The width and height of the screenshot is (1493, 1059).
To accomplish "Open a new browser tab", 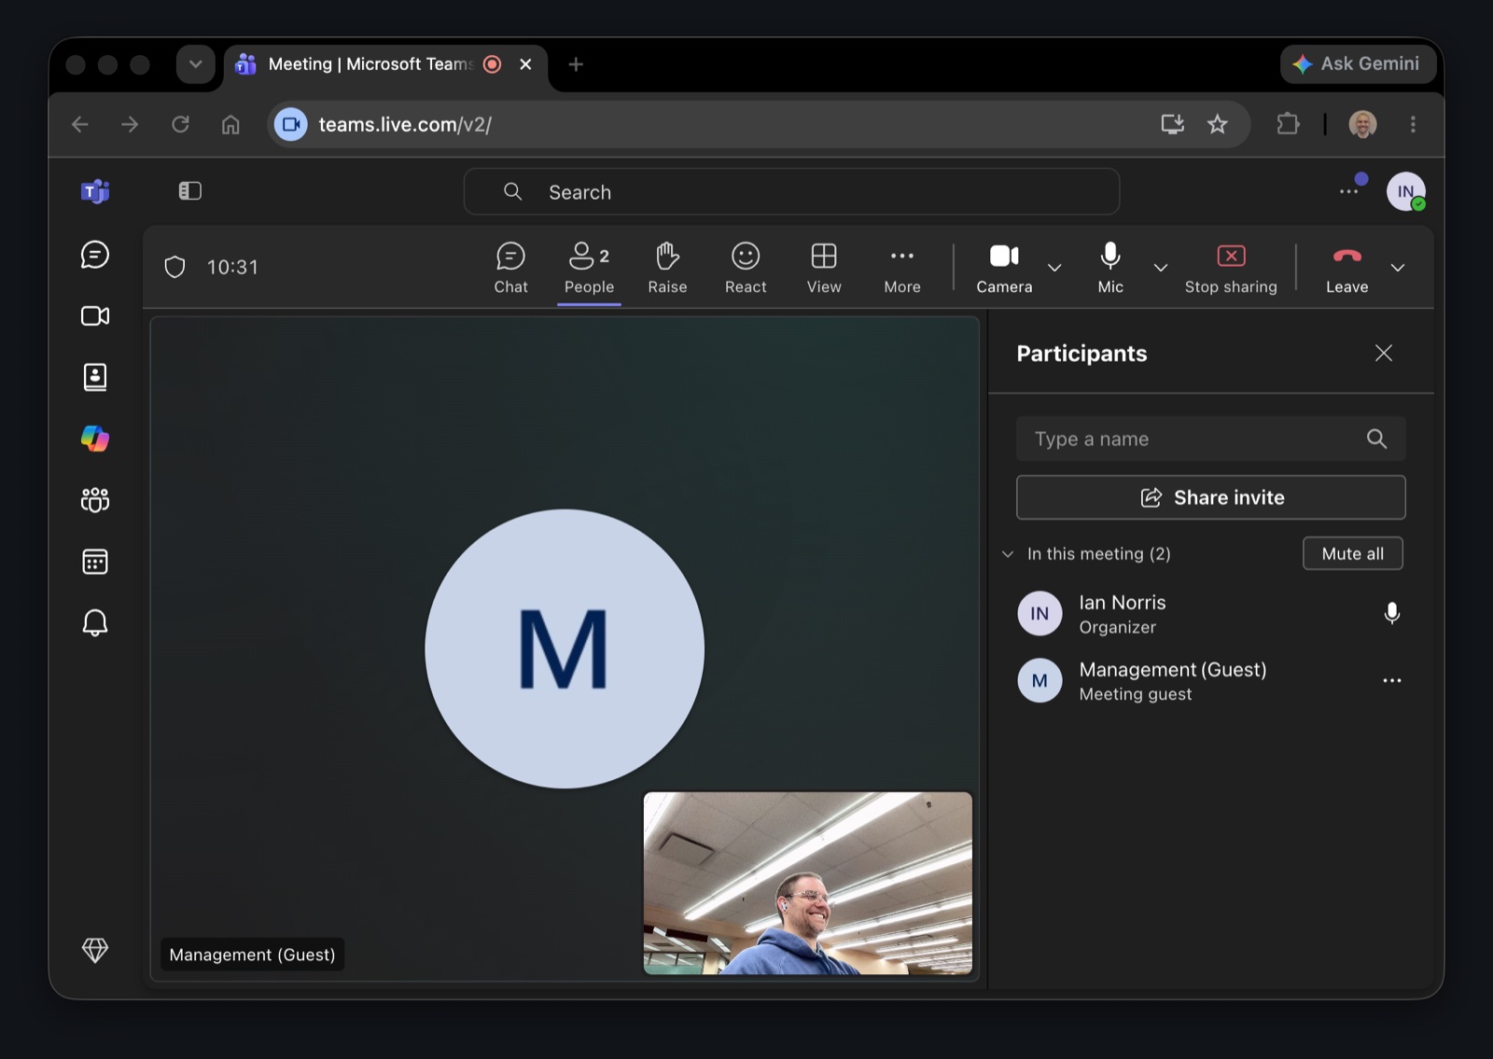I will 576,64.
